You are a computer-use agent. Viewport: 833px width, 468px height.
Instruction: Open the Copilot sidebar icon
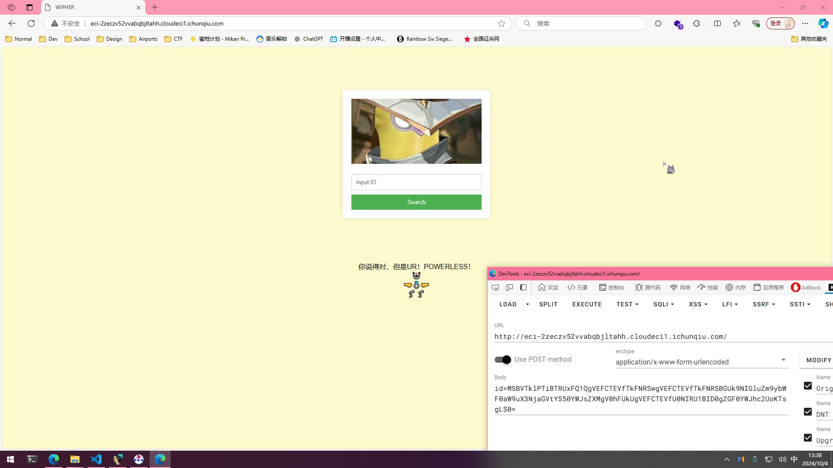tap(823, 23)
